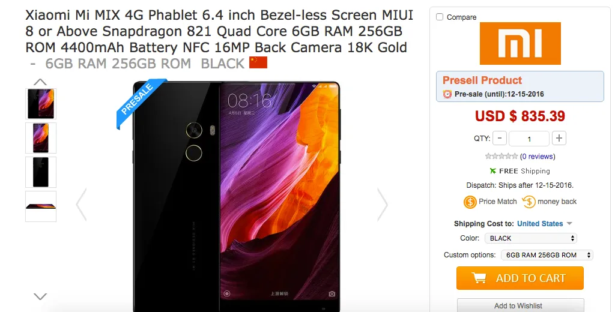
Task: Click the Price Match dollar icon
Action: pos(470,202)
